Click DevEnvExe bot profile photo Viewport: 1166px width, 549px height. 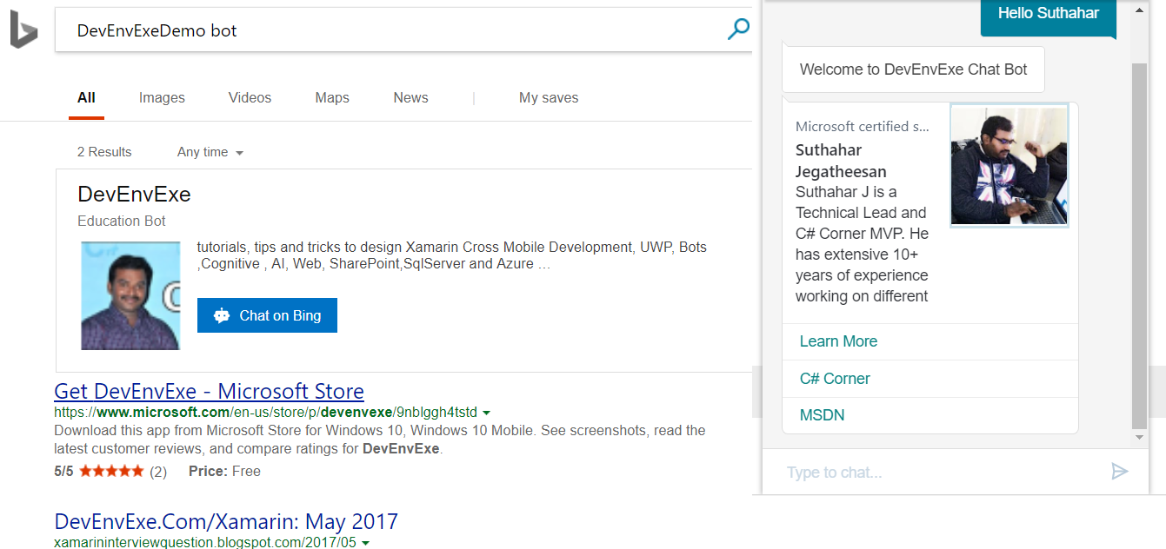click(x=130, y=295)
